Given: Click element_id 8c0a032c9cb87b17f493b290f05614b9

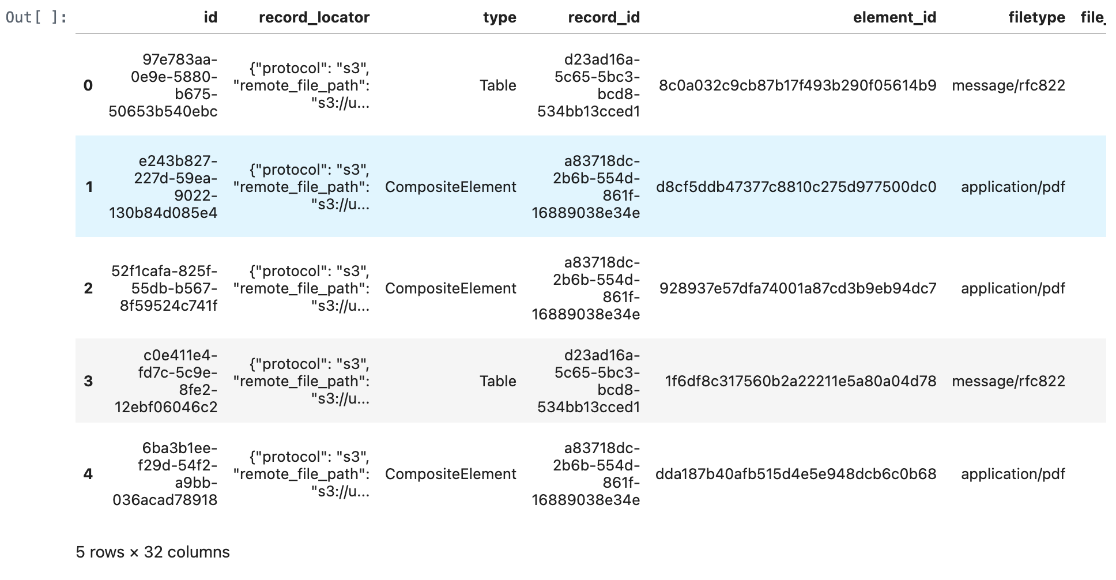Looking at the screenshot, I should [x=797, y=85].
